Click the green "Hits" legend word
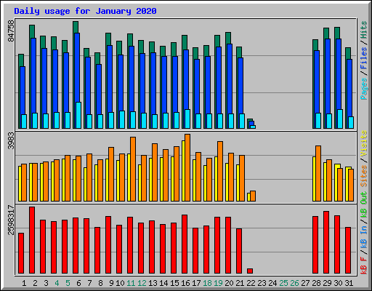 coord(364,30)
